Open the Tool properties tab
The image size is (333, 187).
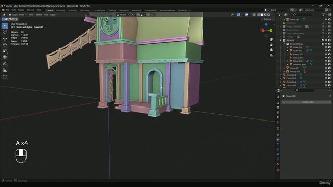(278, 97)
